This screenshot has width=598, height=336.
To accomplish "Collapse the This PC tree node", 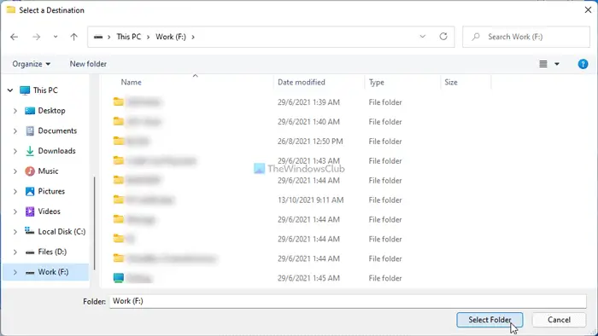I will coord(10,90).
